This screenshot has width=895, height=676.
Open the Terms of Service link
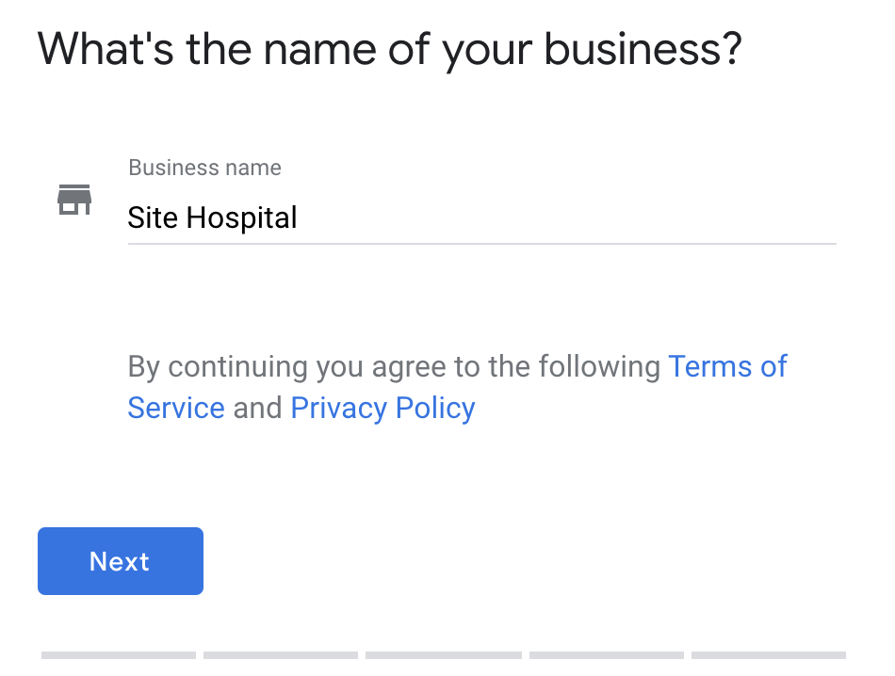[727, 366]
